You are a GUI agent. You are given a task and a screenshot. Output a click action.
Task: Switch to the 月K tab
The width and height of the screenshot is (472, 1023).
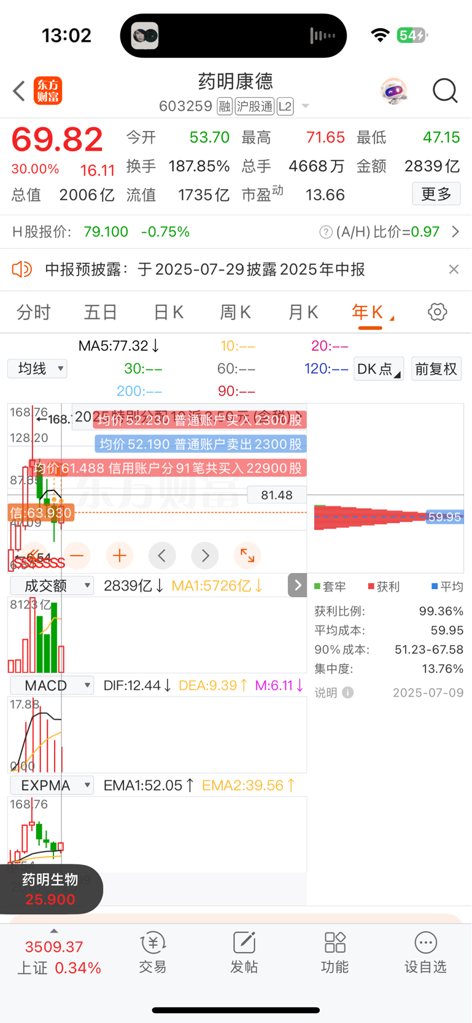pos(303,312)
